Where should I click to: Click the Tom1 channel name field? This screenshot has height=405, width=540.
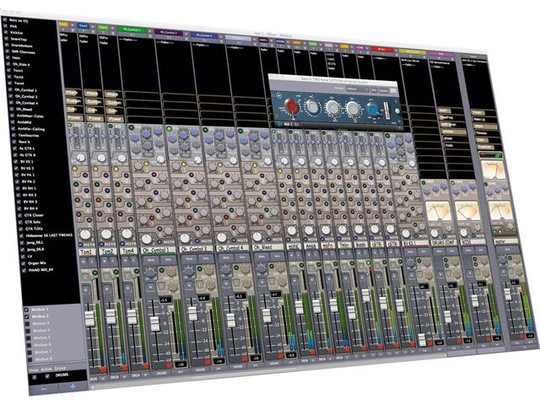[87, 251]
